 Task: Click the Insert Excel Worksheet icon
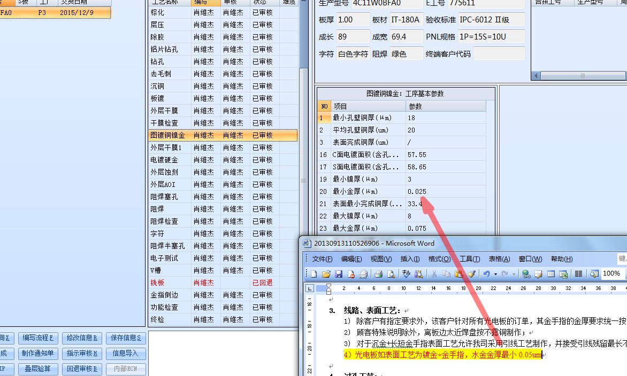coord(563,274)
